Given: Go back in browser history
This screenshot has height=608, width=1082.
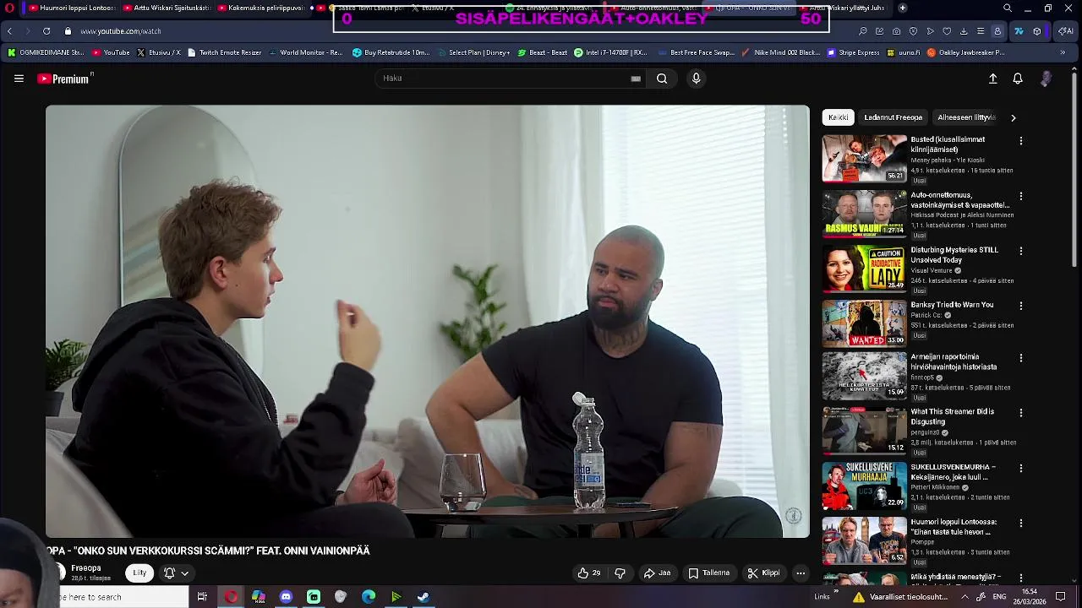Looking at the screenshot, I should 9,31.
